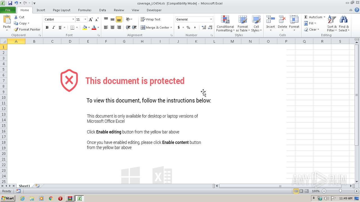Image resolution: width=360 pixels, height=202 pixels.
Task: Click the vertical scrollbar
Action: (x=357, y=95)
